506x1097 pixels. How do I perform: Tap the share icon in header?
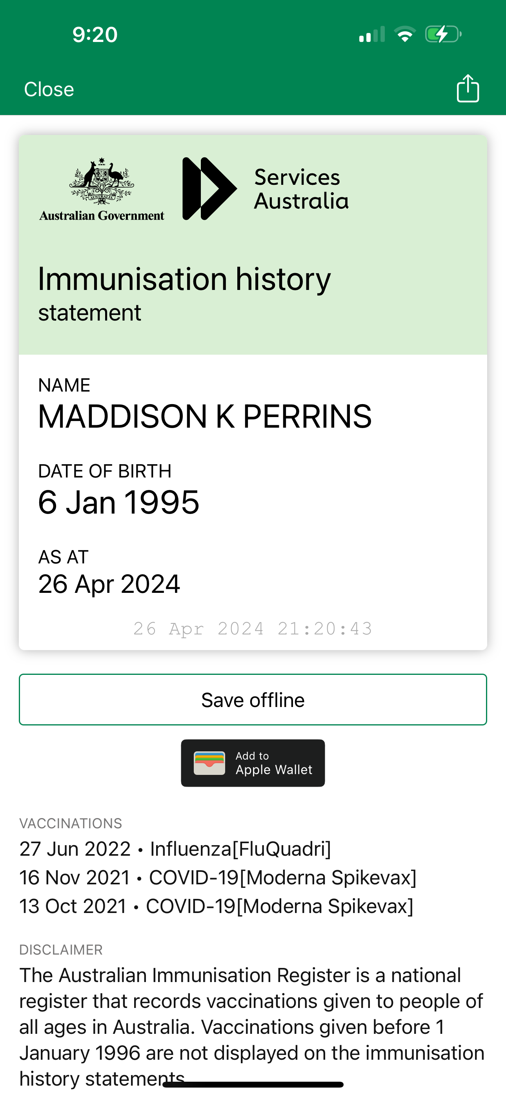point(468,89)
